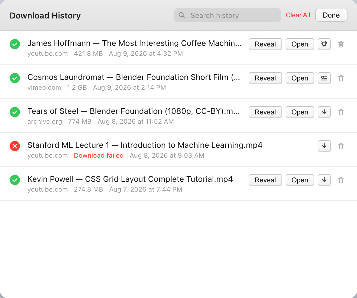
Task: Click the 774 MB file size
Action: click(80, 121)
